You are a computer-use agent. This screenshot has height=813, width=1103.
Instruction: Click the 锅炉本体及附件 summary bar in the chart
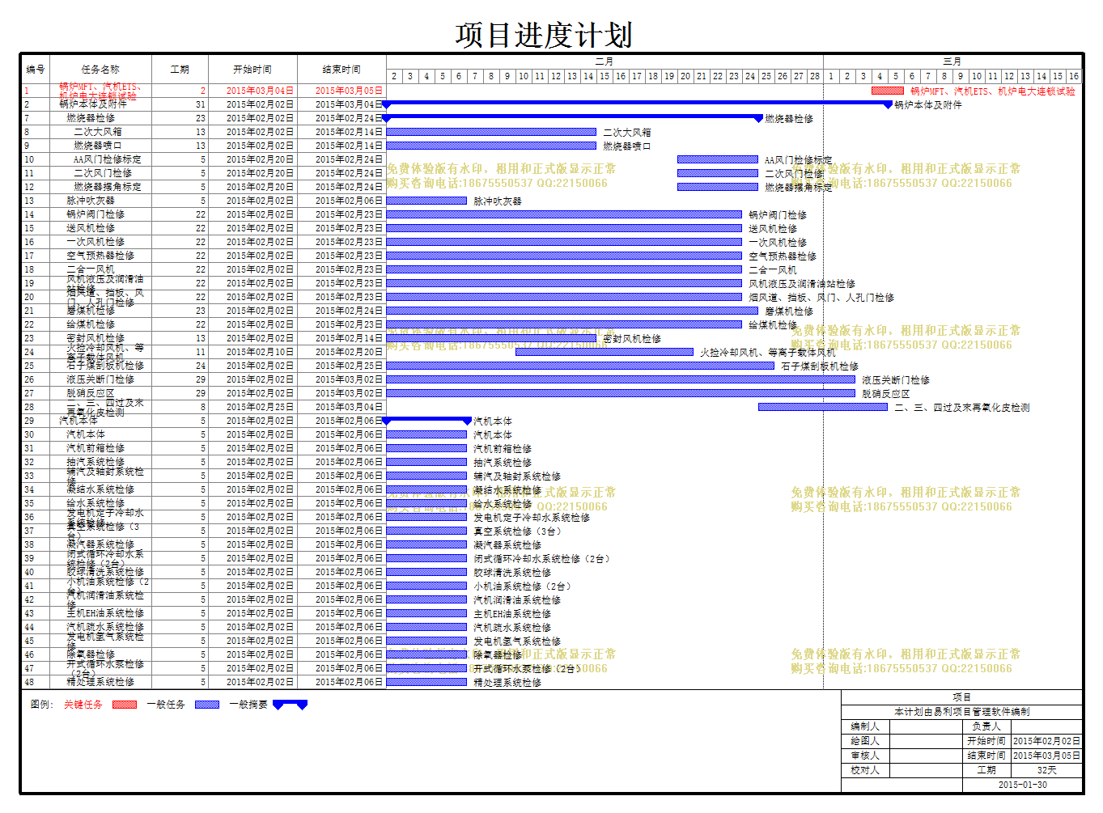tap(637, 104)
